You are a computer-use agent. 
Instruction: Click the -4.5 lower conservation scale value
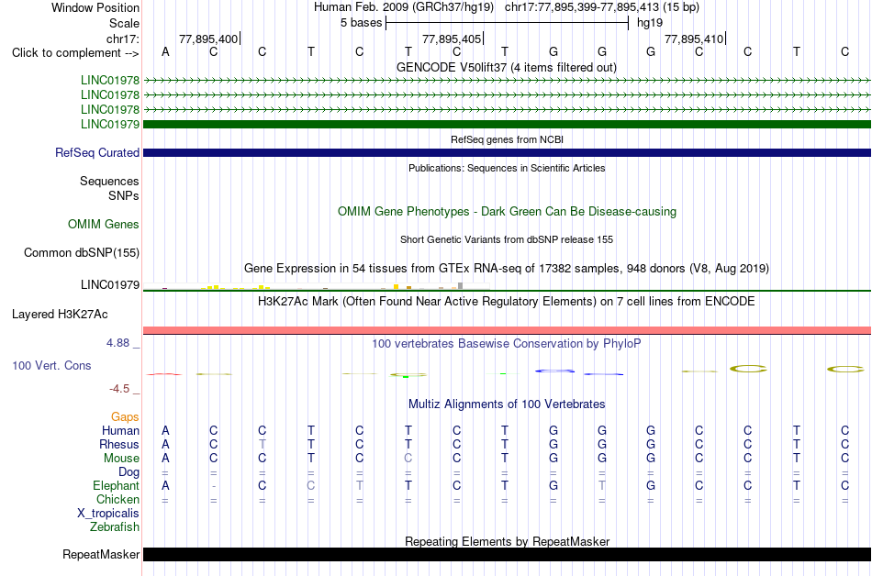[119, 388]
